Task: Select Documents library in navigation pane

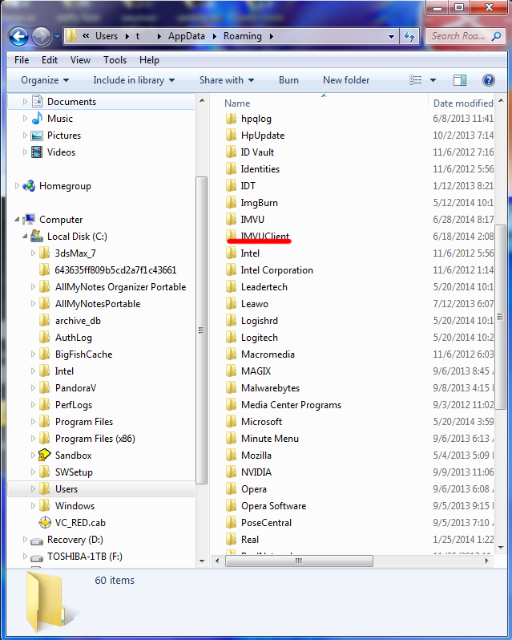Action: tap(72, 102)
